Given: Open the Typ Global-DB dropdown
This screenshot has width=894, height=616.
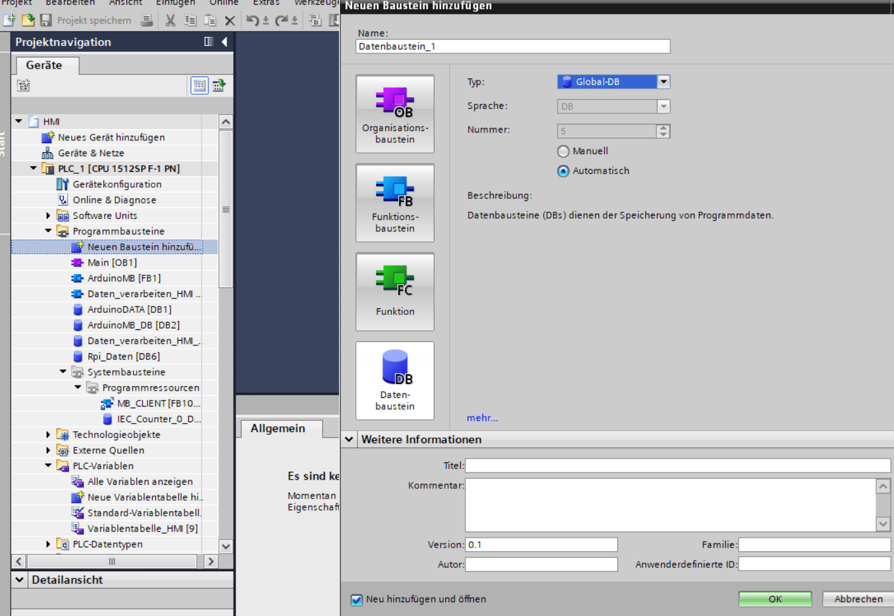Looking at the screenshot, I should pos(664,82).
